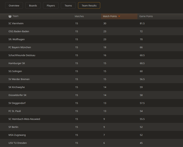Screen dimensions: 183x147
Task: Click the Sfr. Wolfhagen team name
Action: tap(16, 39)
